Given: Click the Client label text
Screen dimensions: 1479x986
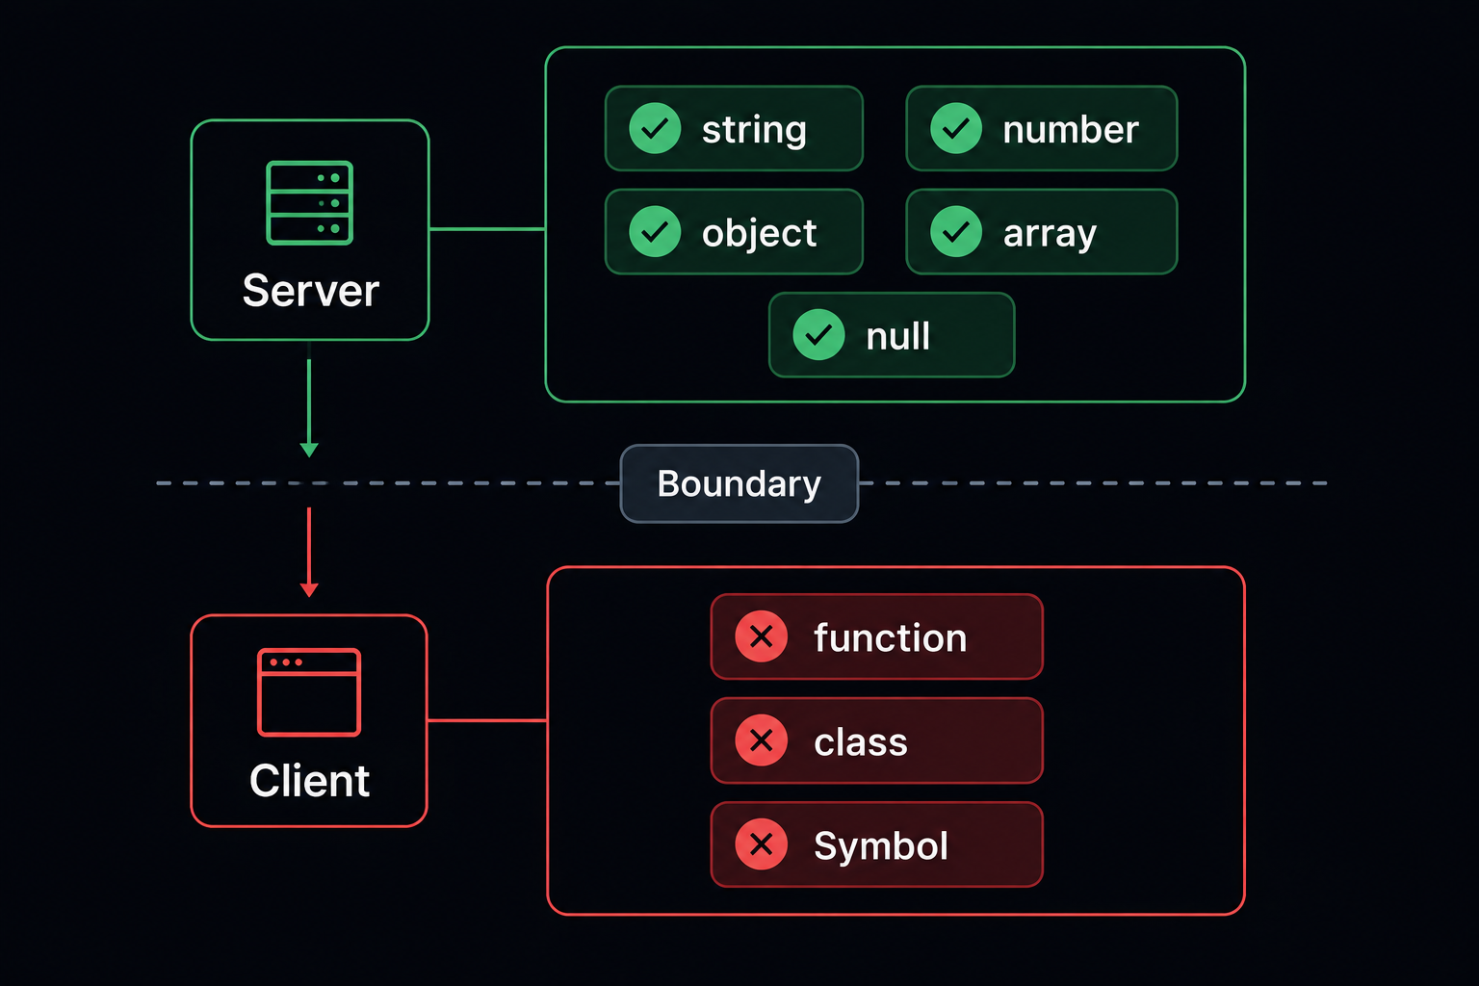Looking at the screenshot, I should click(309, 780).
